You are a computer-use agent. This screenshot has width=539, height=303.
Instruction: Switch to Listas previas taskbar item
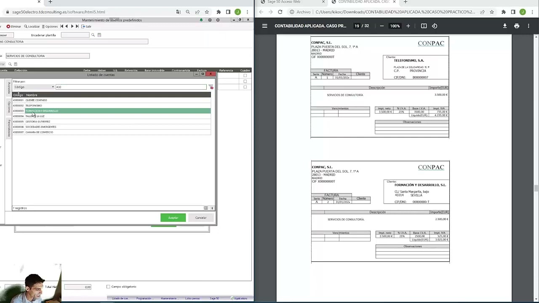coord(192,298)
